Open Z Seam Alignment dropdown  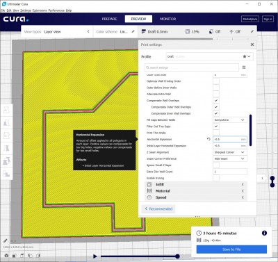point(230,152)
